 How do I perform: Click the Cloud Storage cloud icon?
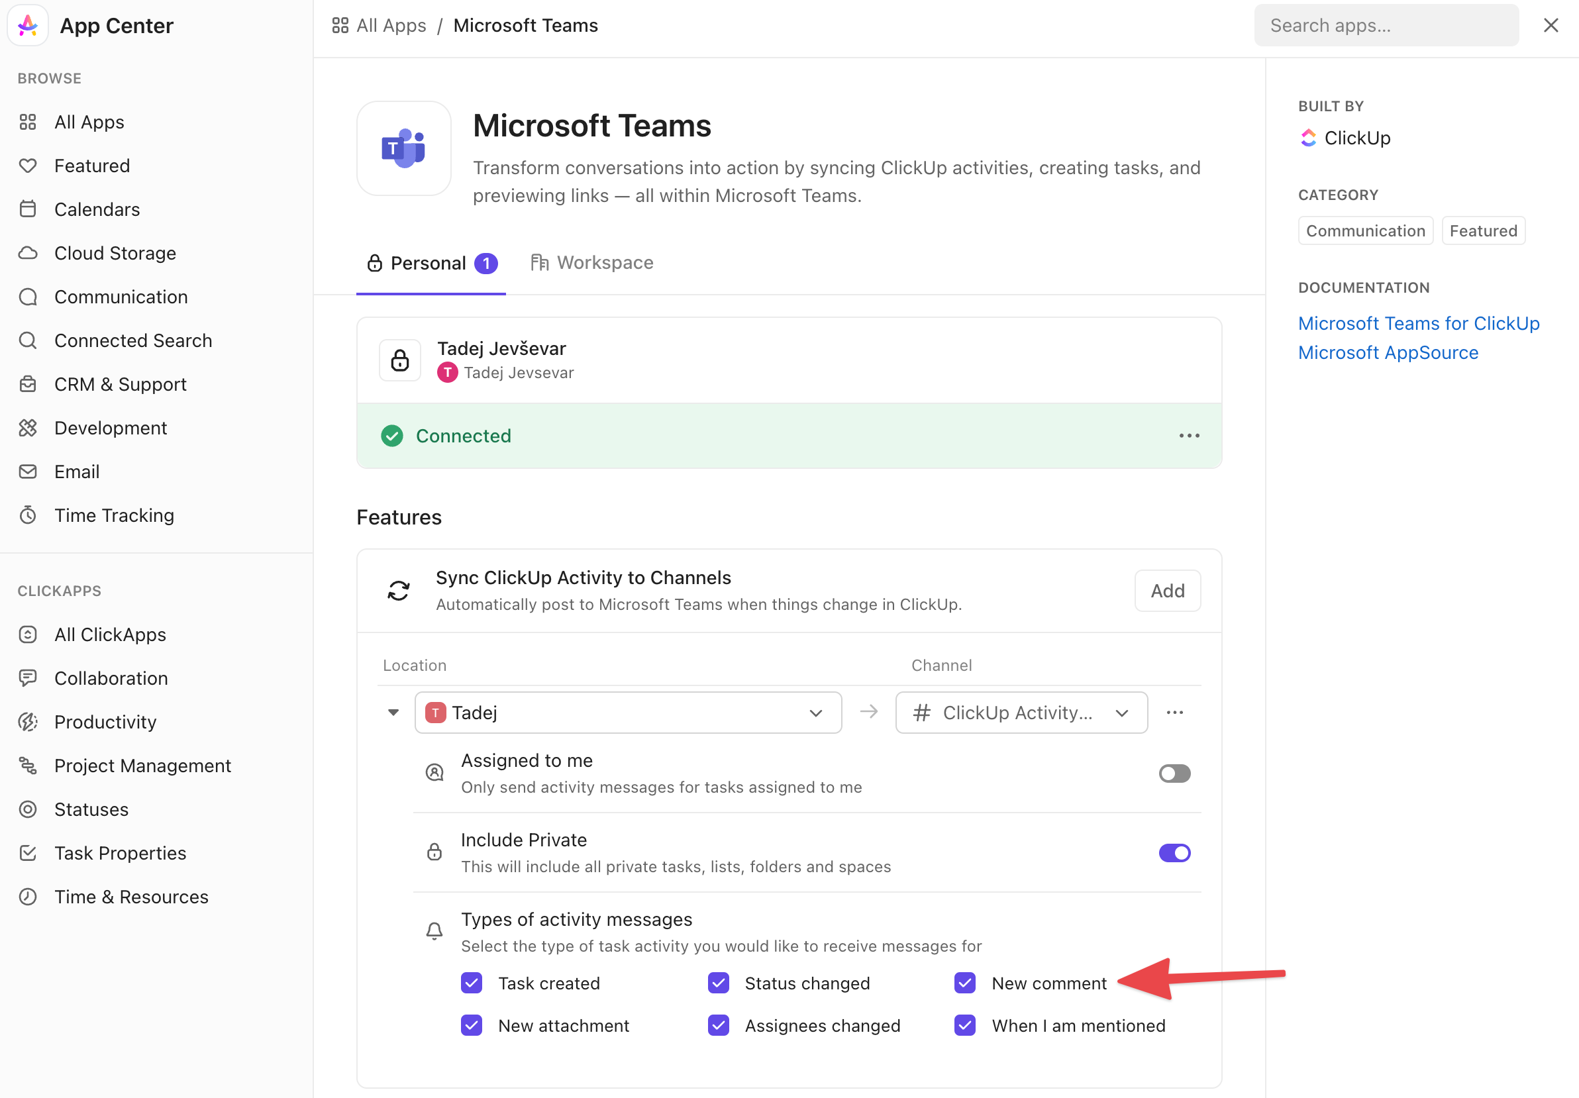pos(28,253)
